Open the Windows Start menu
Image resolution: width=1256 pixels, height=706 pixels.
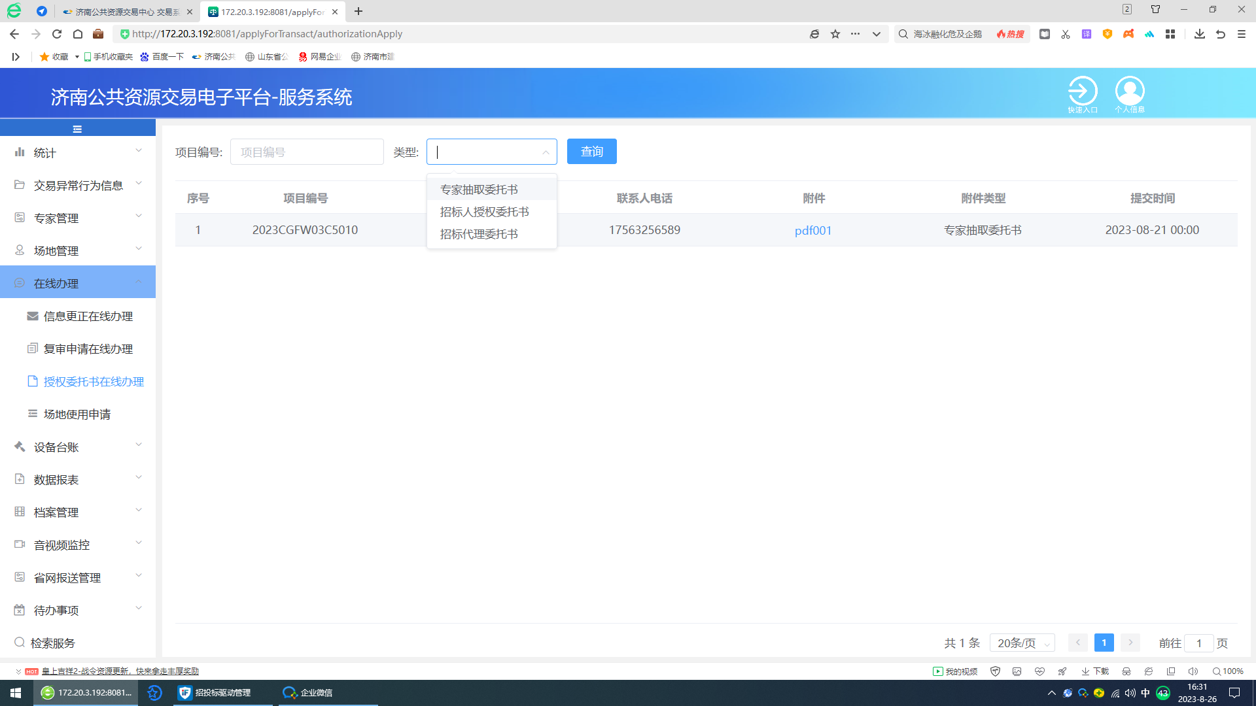16,692
